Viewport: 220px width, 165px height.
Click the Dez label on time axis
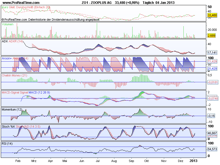coord(181,161)
